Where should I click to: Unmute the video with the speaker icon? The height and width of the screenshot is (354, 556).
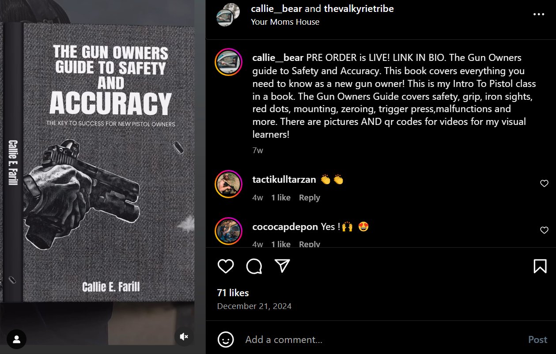[x=184, y=337]
